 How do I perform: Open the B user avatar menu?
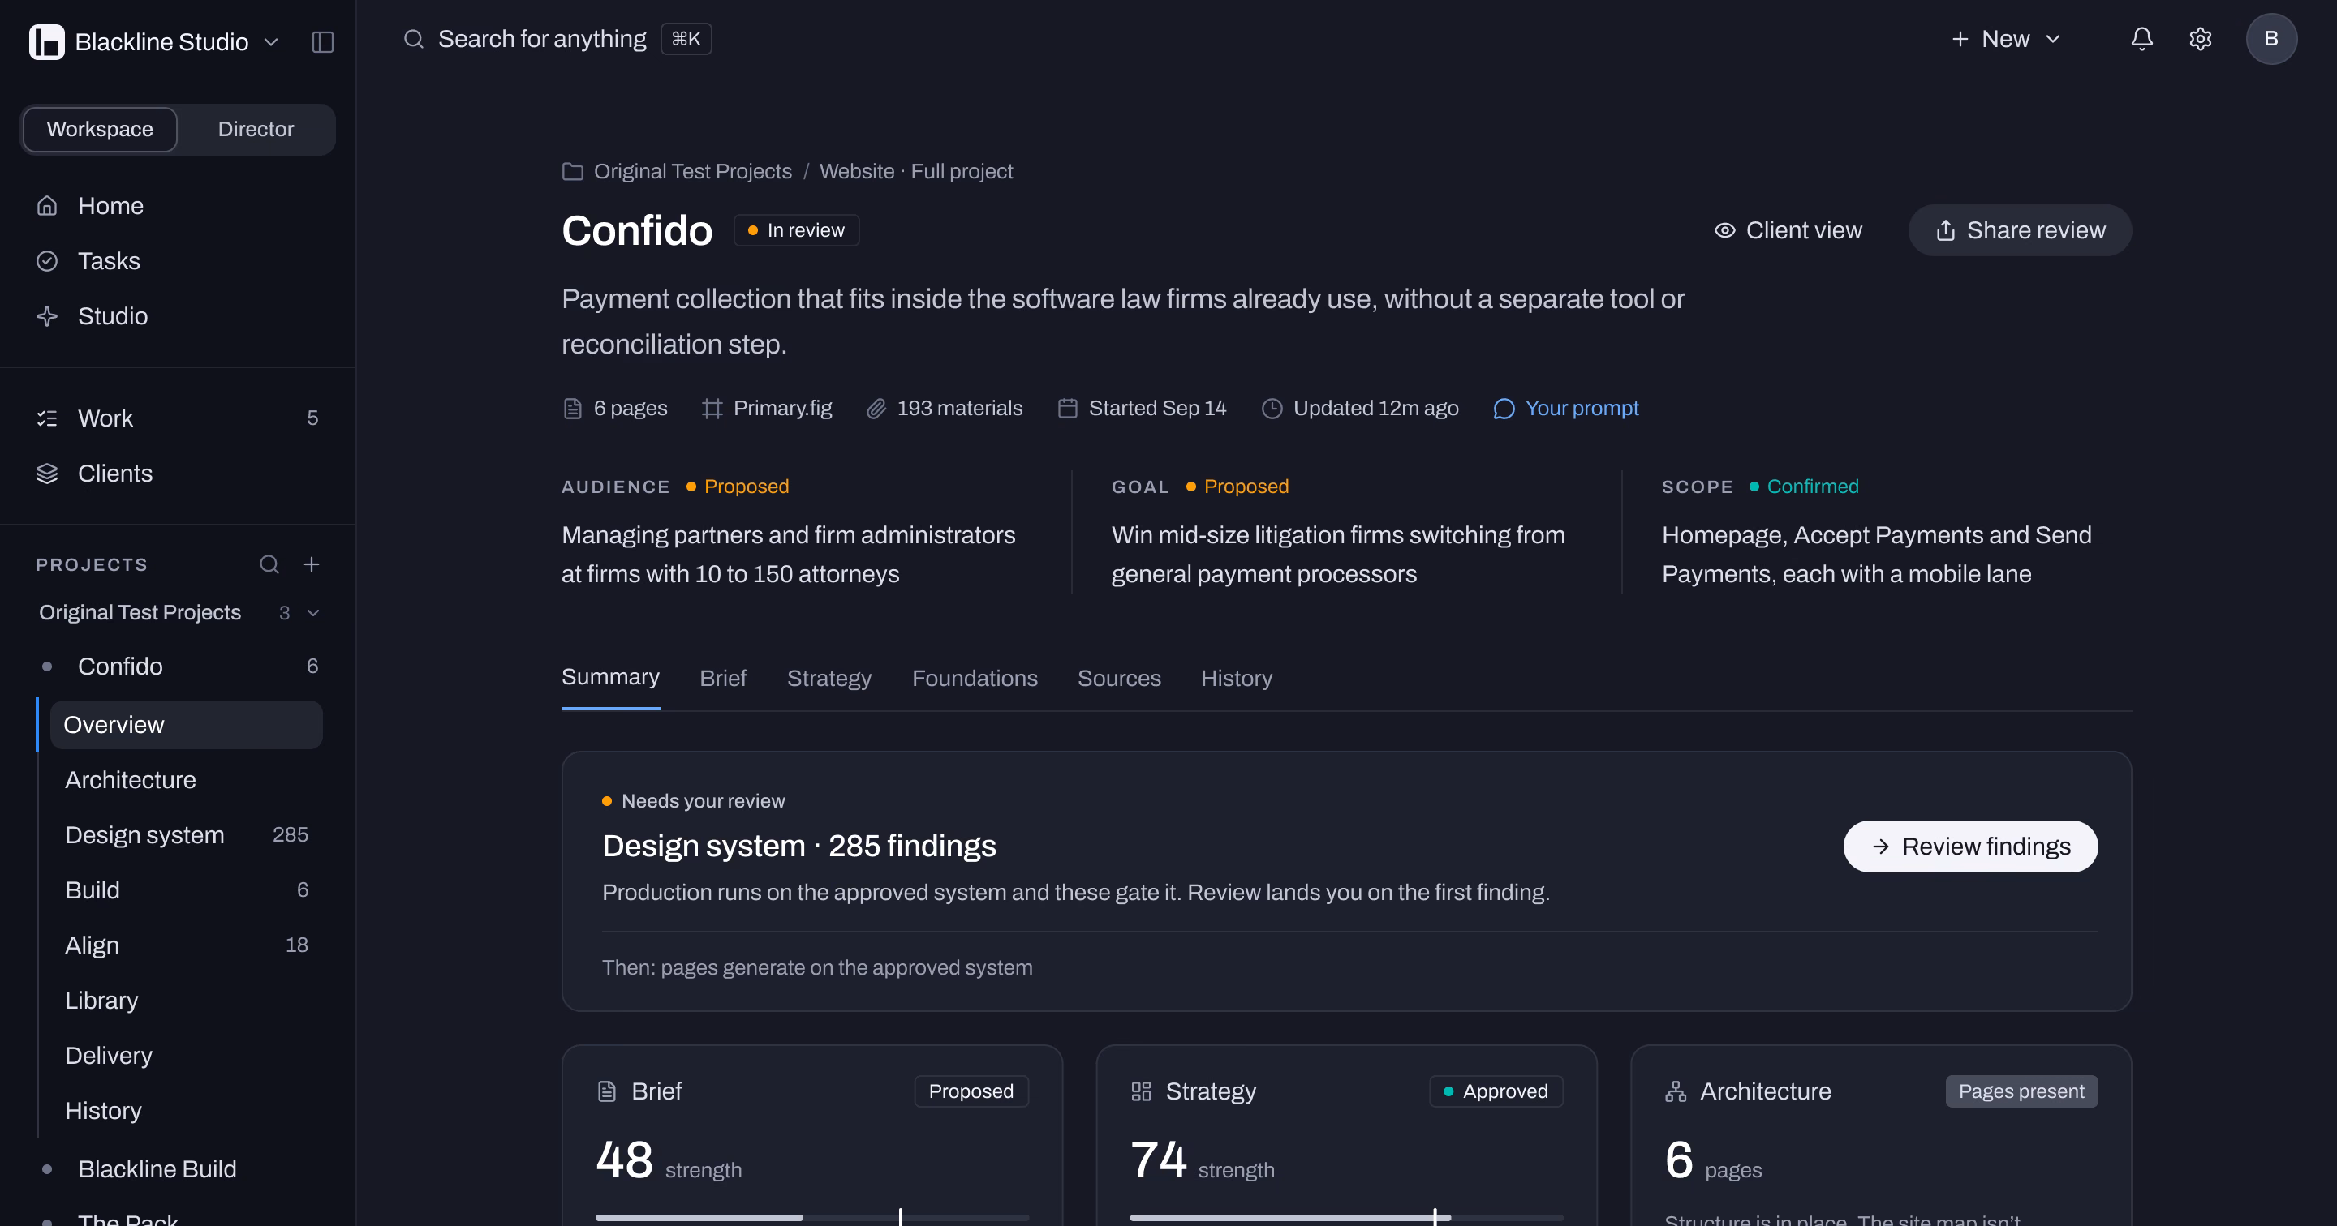pos(2272,39)
